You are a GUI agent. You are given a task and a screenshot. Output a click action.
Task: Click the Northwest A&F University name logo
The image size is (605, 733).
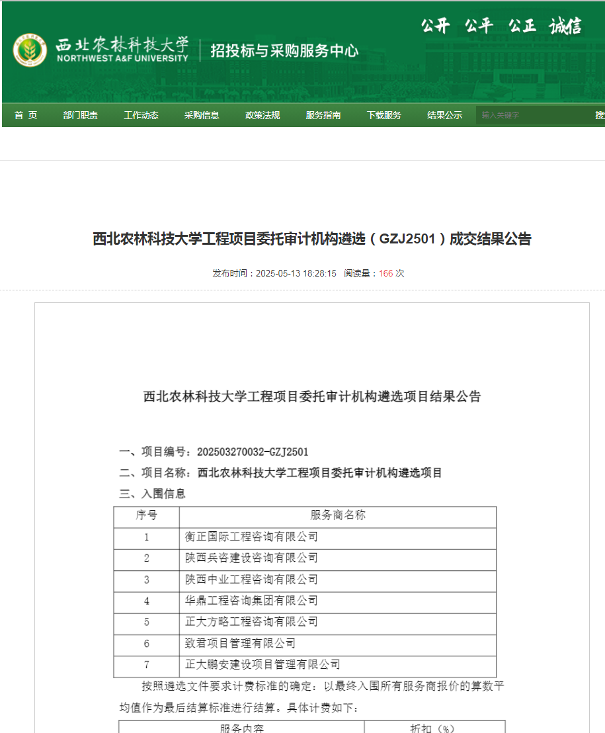coord(122,50)
